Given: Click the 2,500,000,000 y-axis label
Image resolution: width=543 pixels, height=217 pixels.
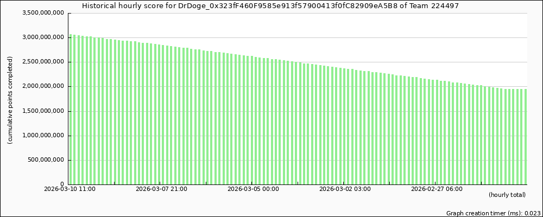Looking at the screenshot, I should (42, 62).
